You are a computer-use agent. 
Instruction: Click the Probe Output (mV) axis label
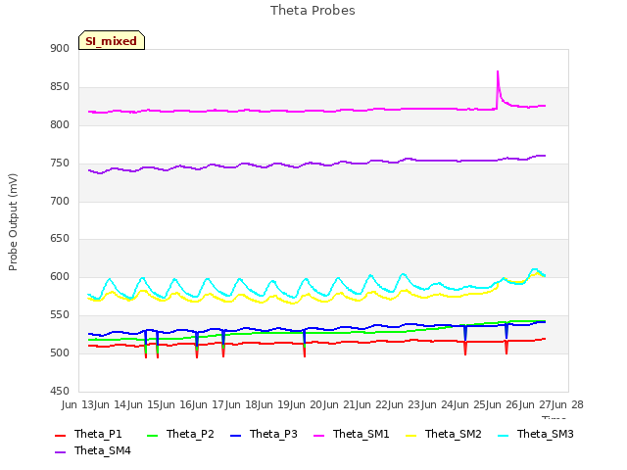tap(13, 222)
